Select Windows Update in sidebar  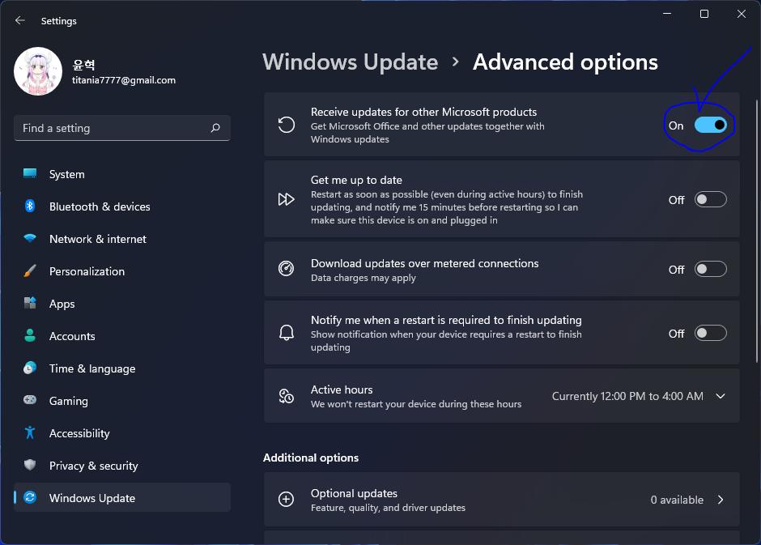click(x=122, y=498)
